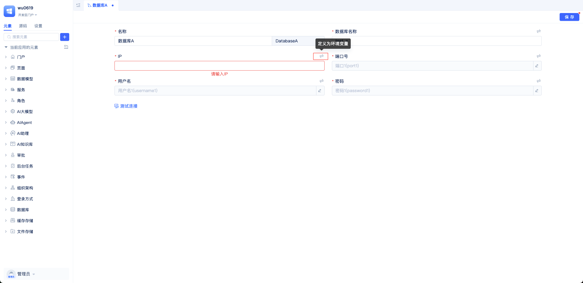Select 缓存存储 in the element tree
The width and height of the screenshot is (583, 283).
coord(25,221)
